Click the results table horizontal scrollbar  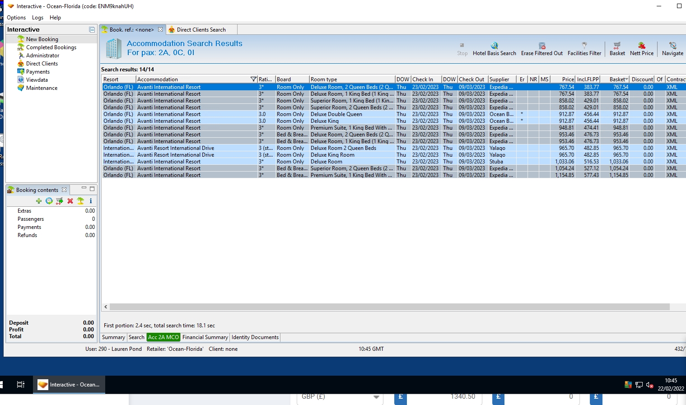[389, 307]
